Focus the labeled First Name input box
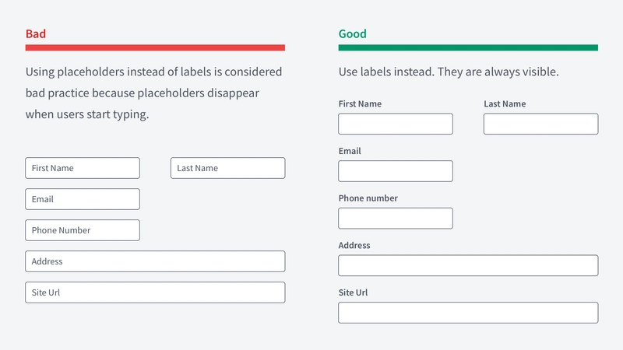 (396, 124)
